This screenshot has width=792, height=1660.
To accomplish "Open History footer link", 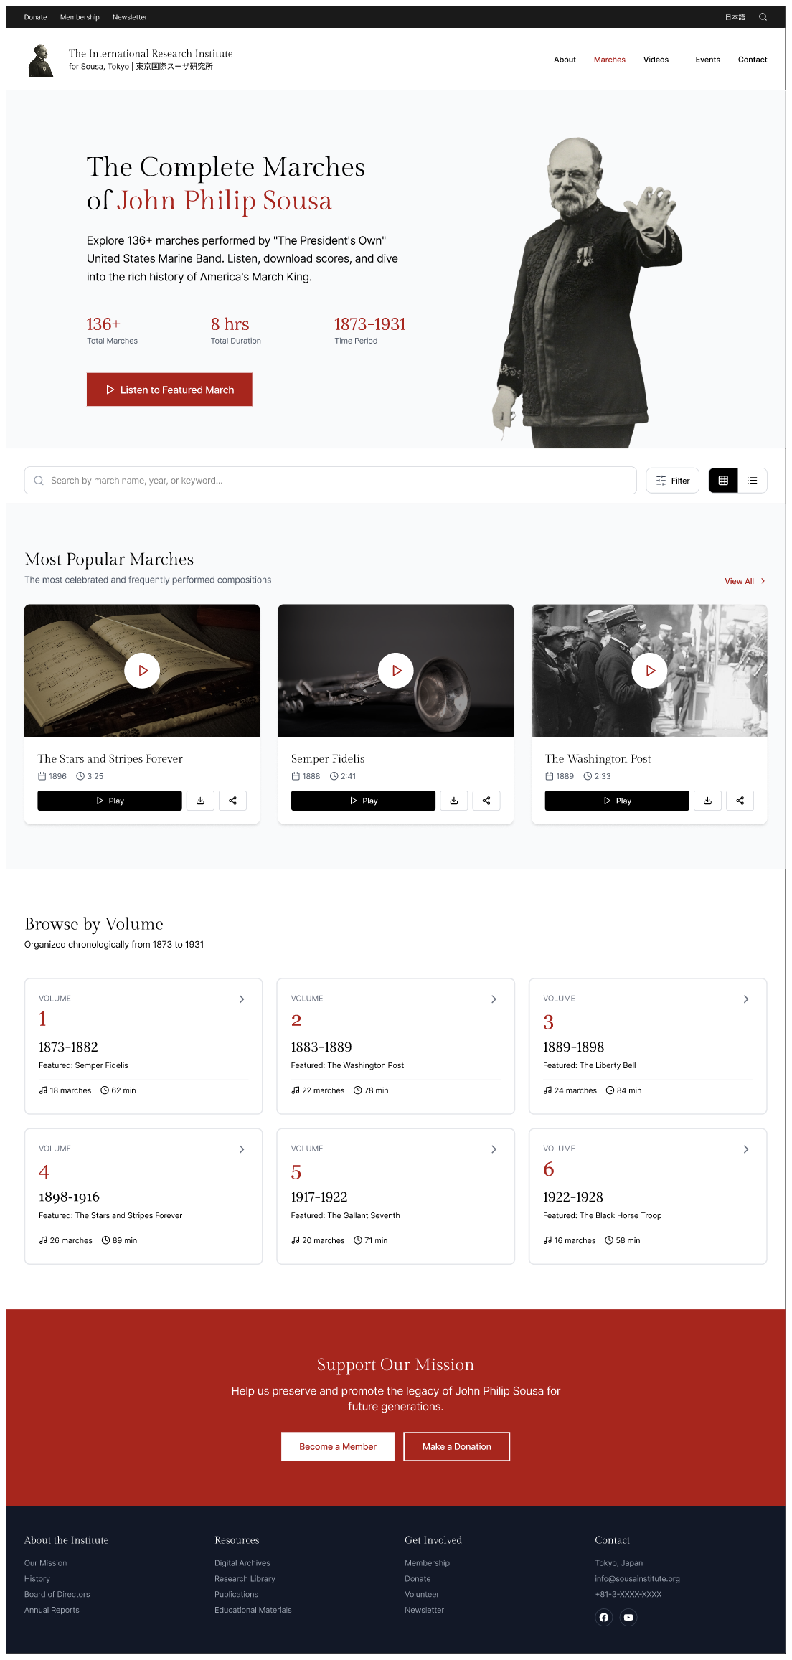I will point(37,1579).
